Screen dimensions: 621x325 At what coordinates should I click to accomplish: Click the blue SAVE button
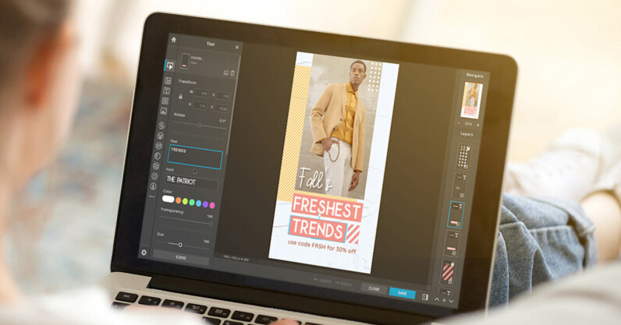[x=402, y=293]
